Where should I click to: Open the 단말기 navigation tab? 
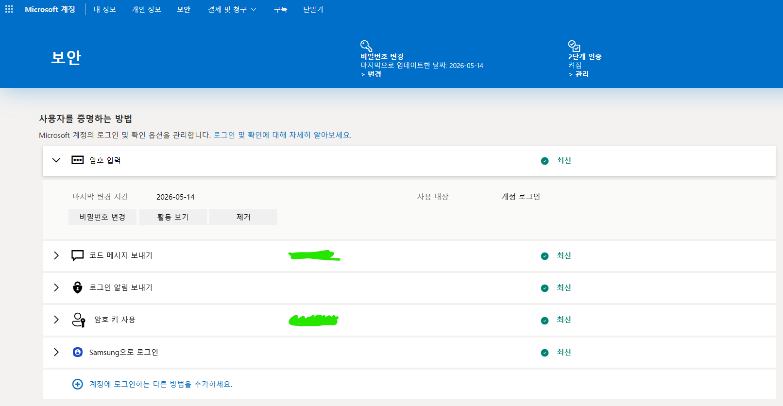pos(313,9)
